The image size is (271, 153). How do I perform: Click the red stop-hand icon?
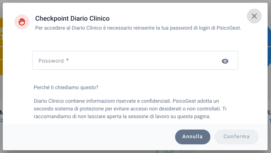click(22, 22)
